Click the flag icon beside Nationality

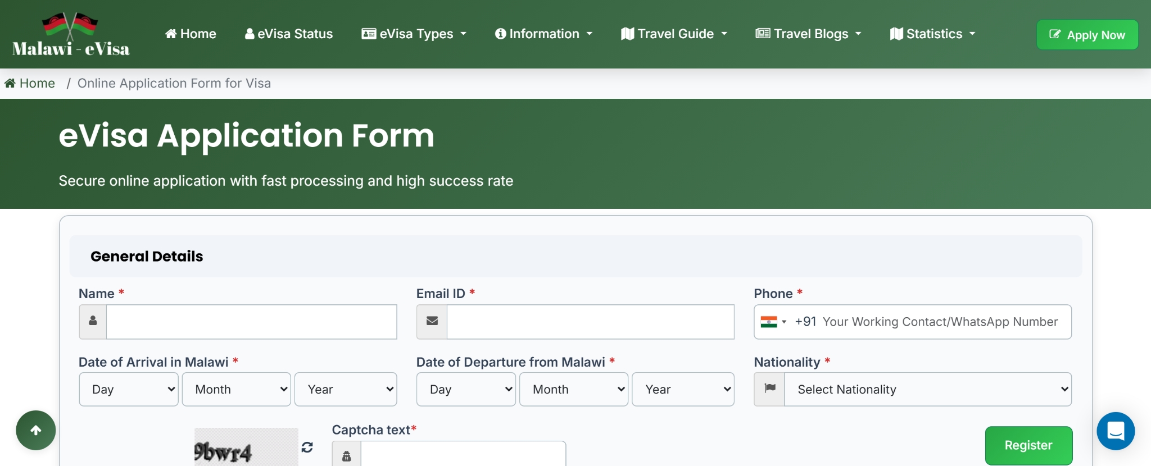pos(769,389)
